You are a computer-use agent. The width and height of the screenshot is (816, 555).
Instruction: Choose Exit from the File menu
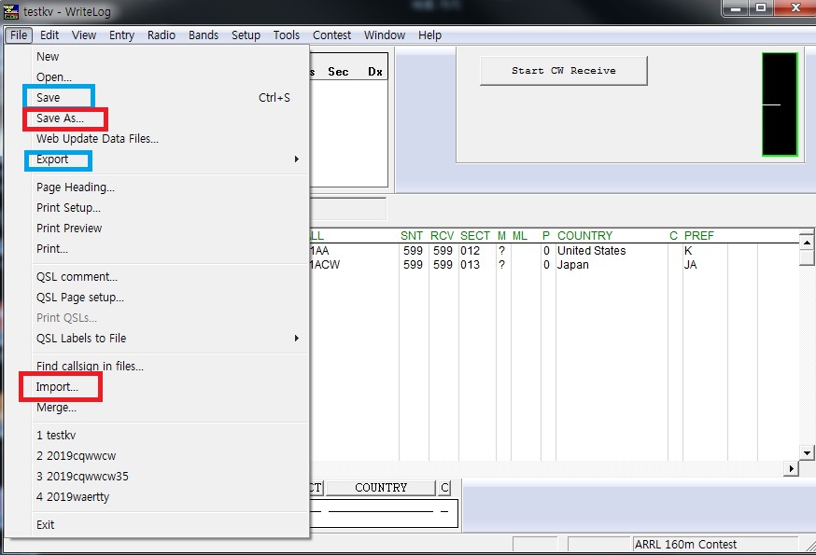[156, 524]
